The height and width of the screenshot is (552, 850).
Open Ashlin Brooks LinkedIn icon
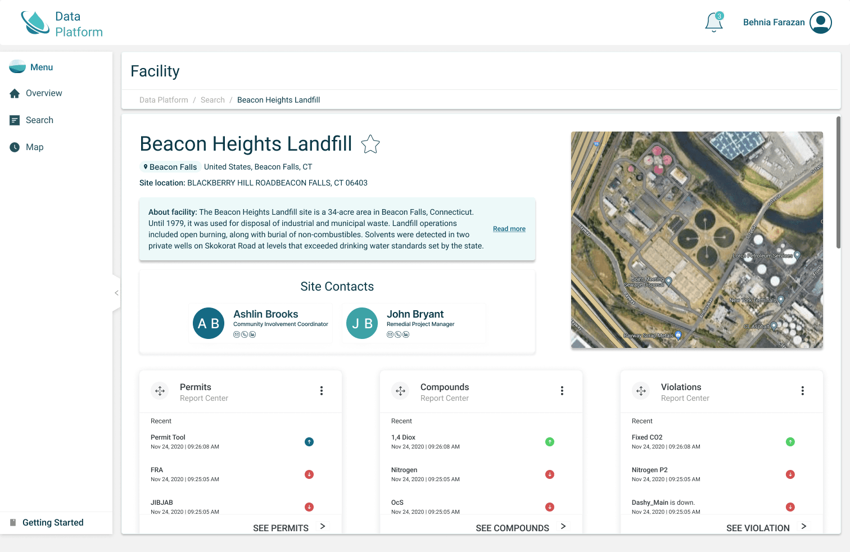click(x=252, y=334)
